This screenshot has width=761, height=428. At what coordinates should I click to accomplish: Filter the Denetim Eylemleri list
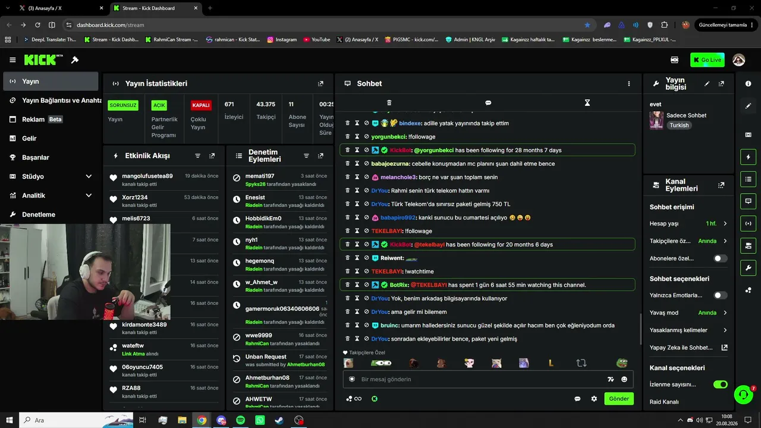(x=306, y=156)
